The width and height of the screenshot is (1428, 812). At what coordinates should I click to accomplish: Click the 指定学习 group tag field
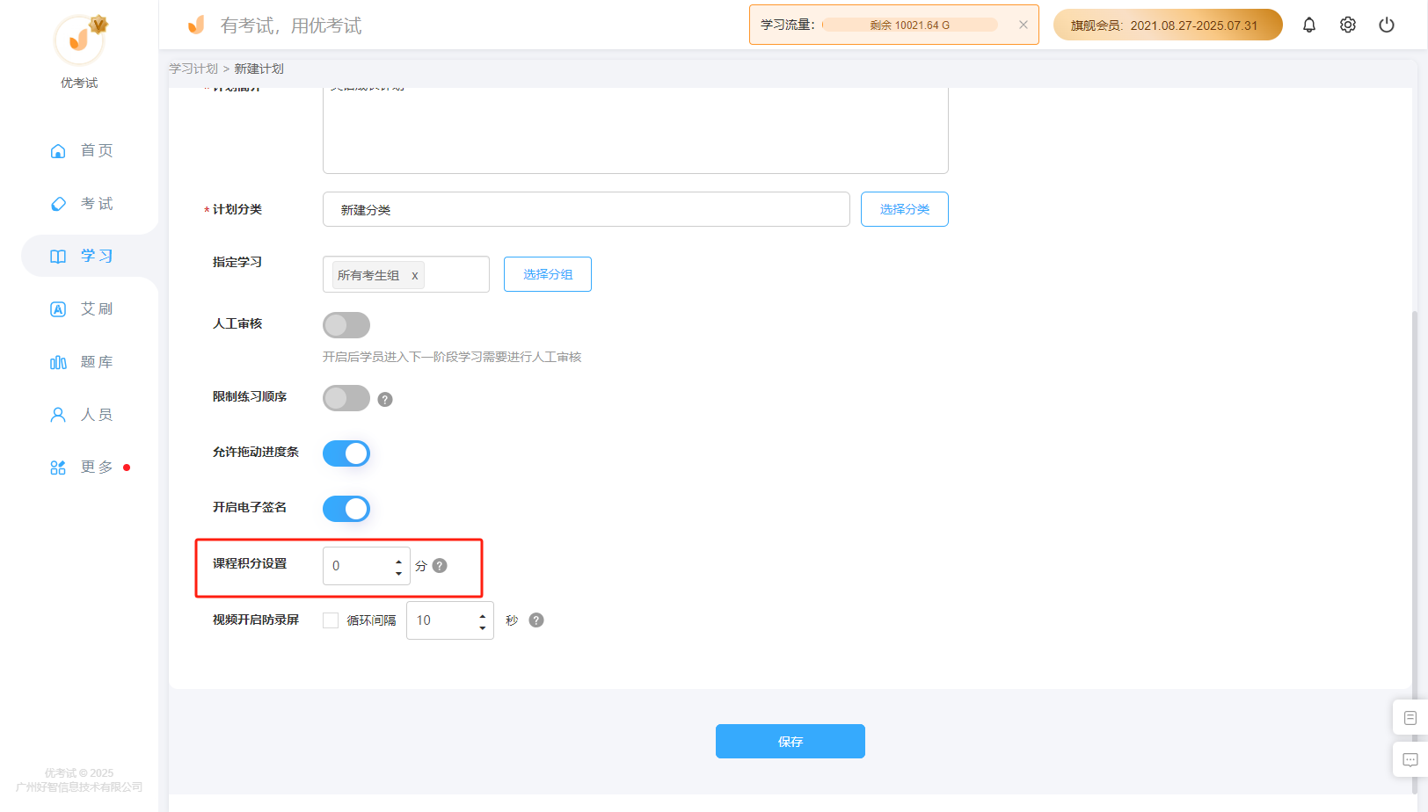tap(405, 274)
